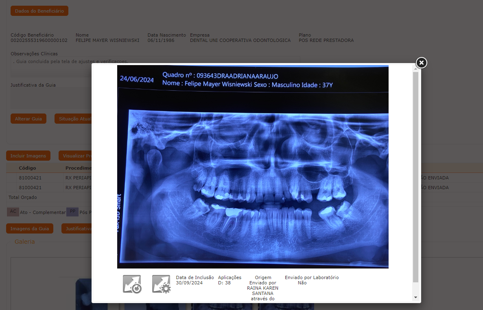Click the name FELIPE MAYER WISNIEWSKI
The image size is (483, 310).
pos(107,40)
